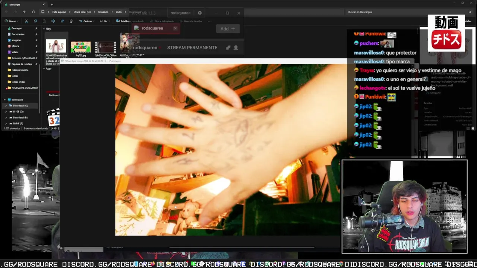Click the up-directory arrow in Explorer
This screenshot has height=268, width=477.
(x=24, y=12)
